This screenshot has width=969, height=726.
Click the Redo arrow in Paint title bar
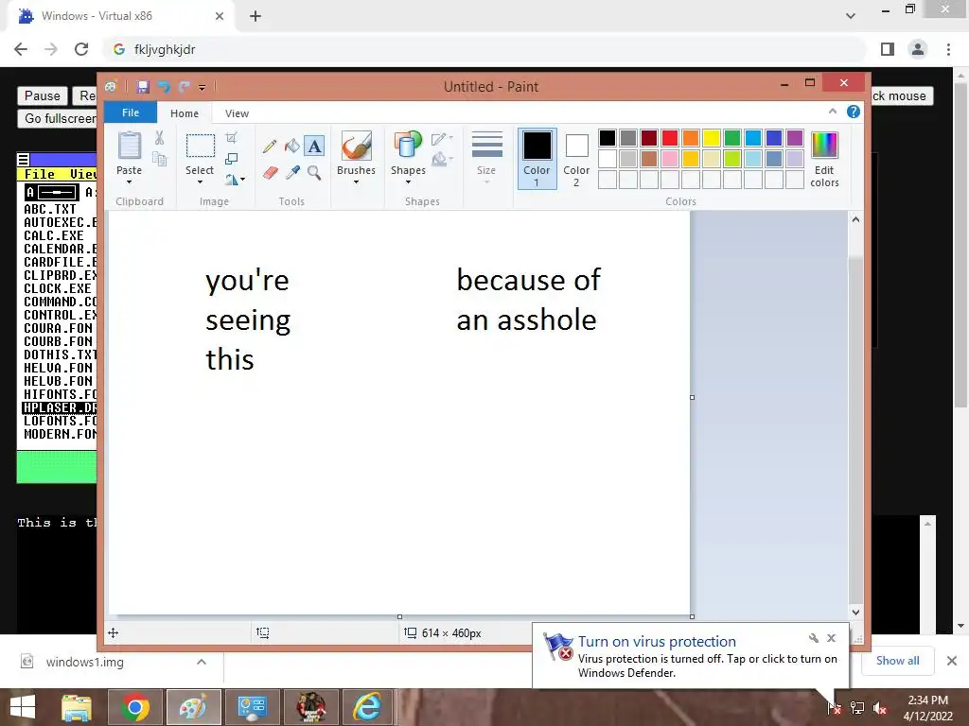click(x=185, y=87)
